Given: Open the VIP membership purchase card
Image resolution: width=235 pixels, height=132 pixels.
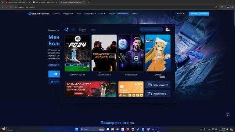Looking at the screenshot, I should tap(131, 89).
